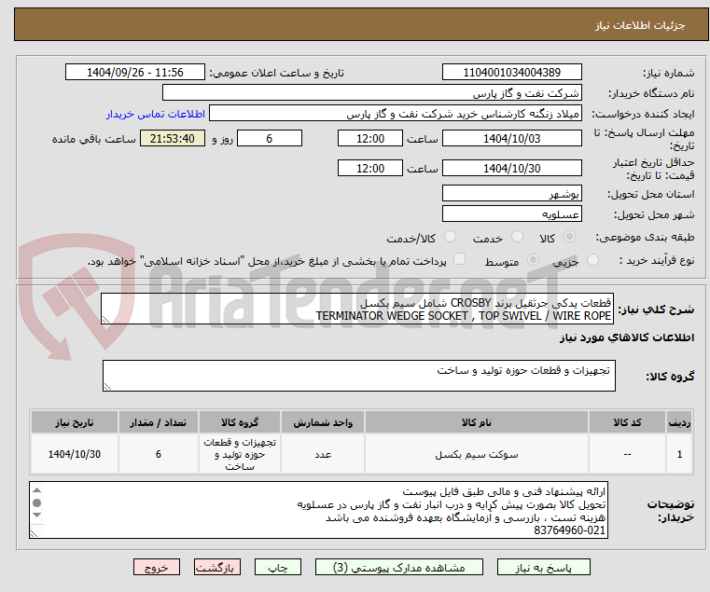Click the گروه کالا table column header
Viewport: 710px width, 592px height.
(x=240, y=422)
